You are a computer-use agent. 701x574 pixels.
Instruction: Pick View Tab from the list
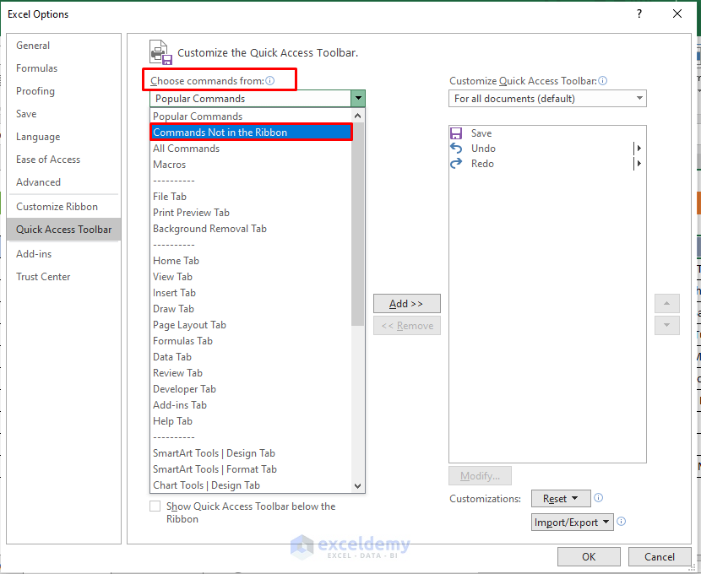(x=251, y=277)
